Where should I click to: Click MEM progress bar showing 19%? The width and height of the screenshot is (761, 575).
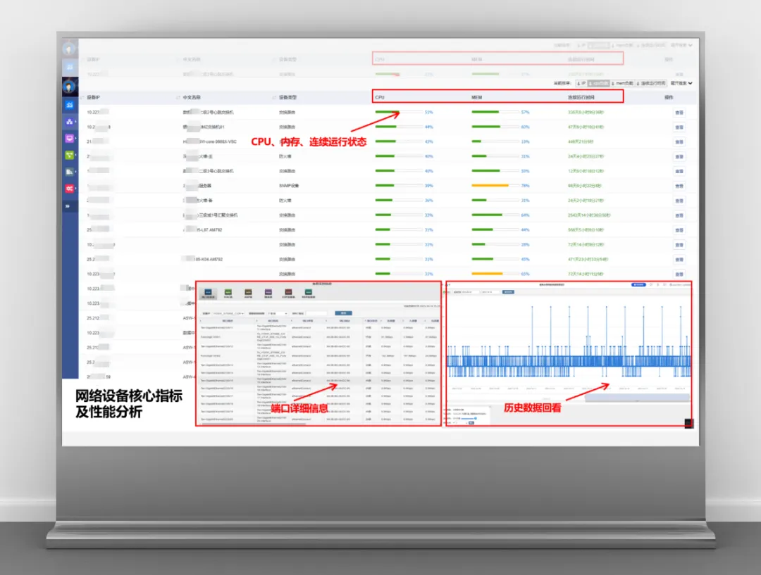[495, 141]
